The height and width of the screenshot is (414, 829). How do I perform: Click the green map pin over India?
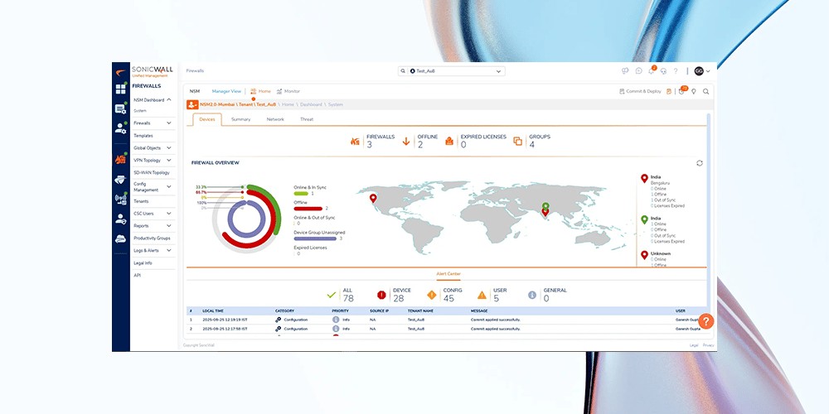click(545, 205)
